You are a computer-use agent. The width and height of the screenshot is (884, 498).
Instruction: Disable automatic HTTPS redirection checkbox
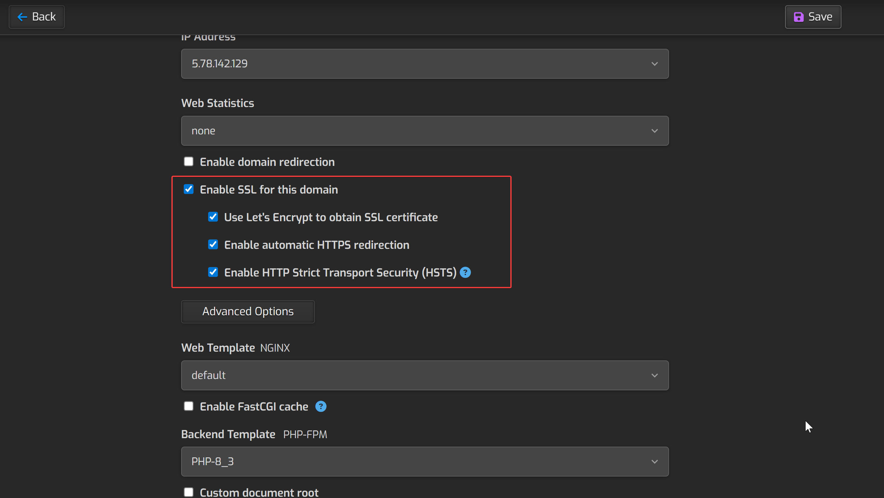click(213, 245)
